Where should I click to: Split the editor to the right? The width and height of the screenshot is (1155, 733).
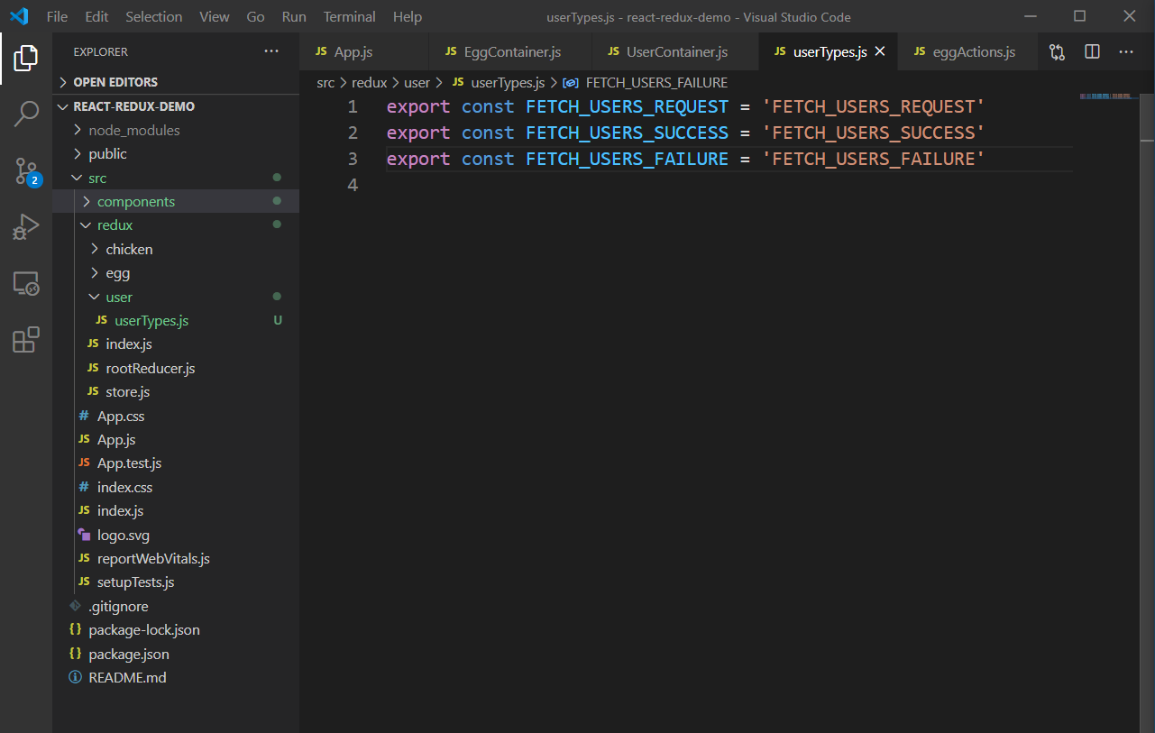tap(1092, 52)
